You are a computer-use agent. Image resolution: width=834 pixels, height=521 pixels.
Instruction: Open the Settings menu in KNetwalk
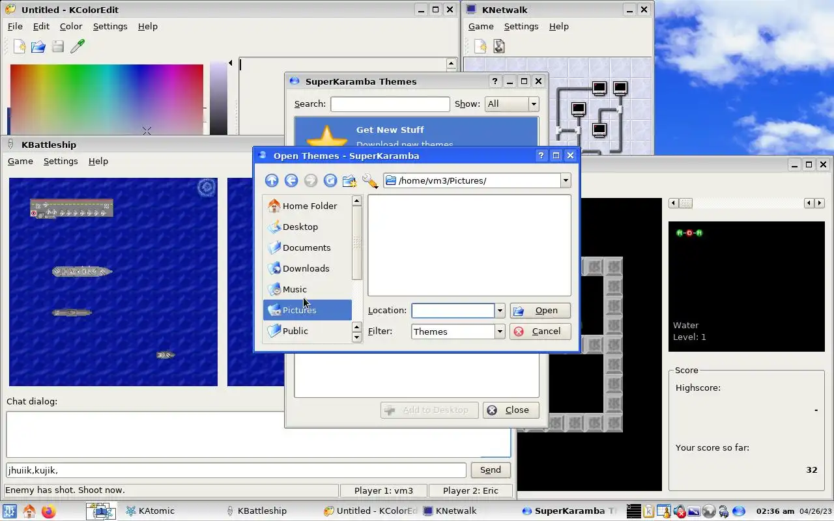click(x=521, y=27)
